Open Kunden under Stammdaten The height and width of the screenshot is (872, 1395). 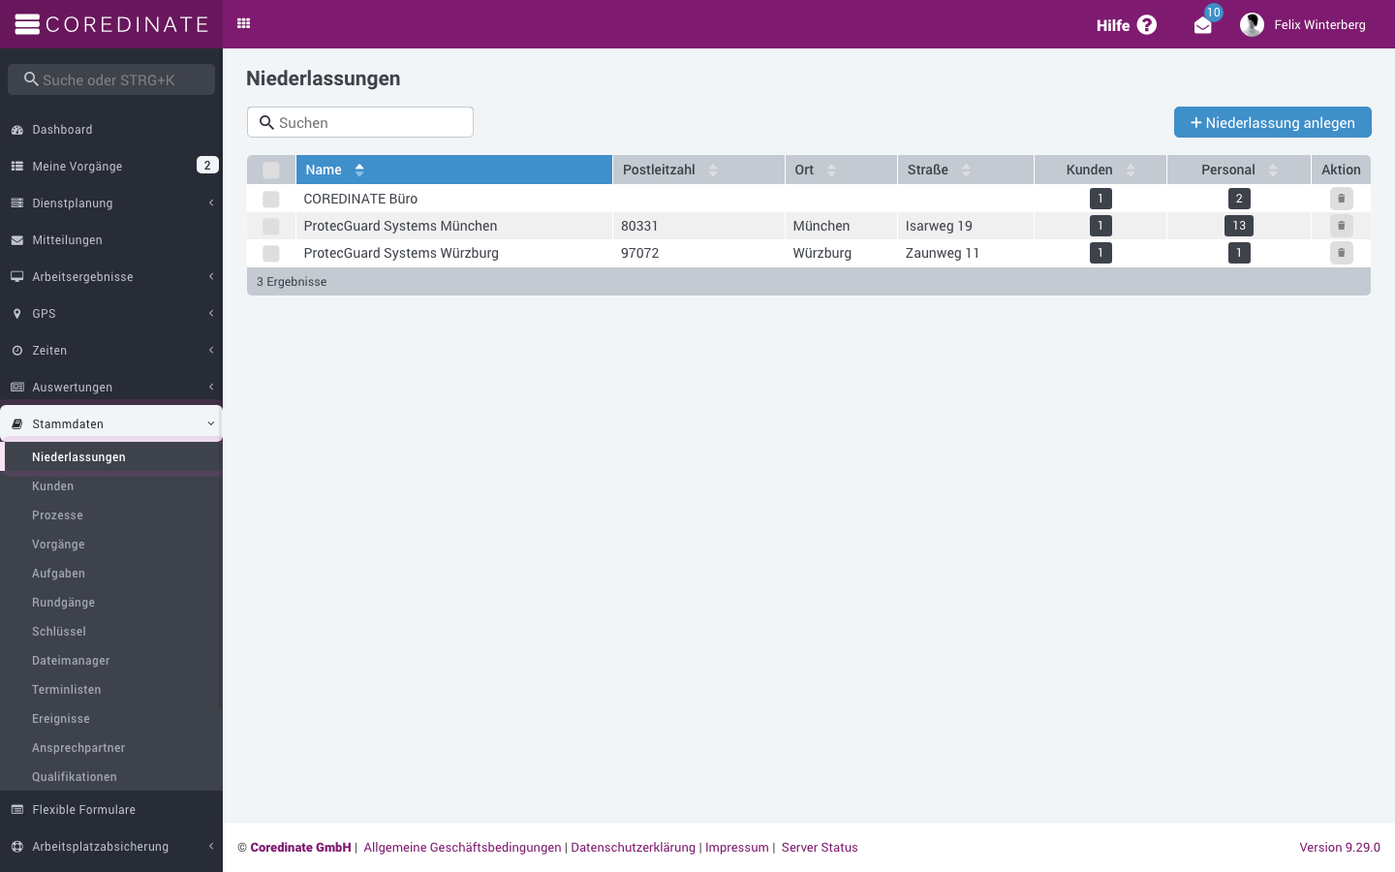[x=52, y=486]
